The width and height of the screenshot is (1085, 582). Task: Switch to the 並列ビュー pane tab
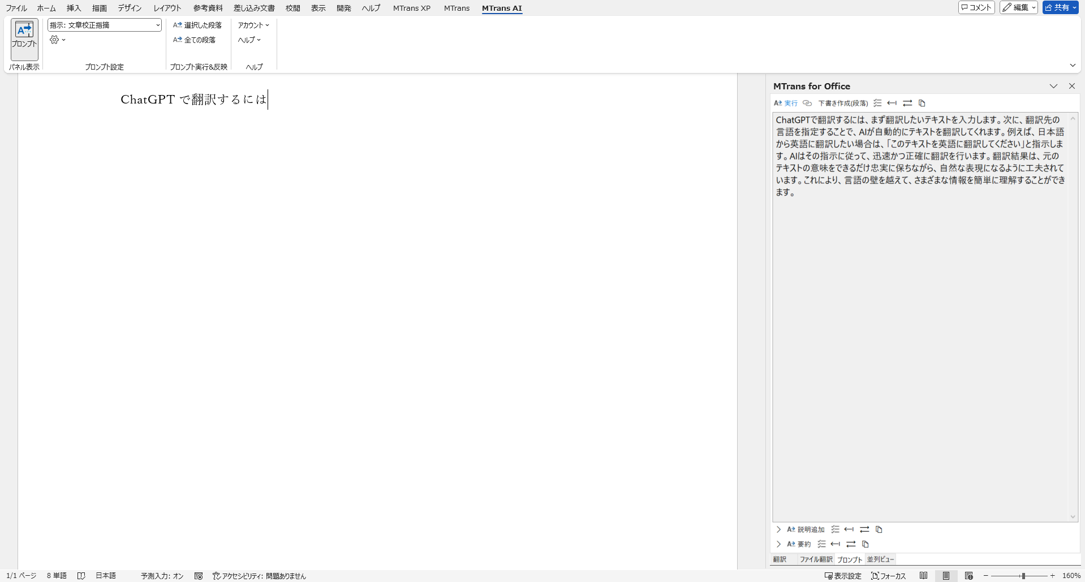[x=880, y=559]
